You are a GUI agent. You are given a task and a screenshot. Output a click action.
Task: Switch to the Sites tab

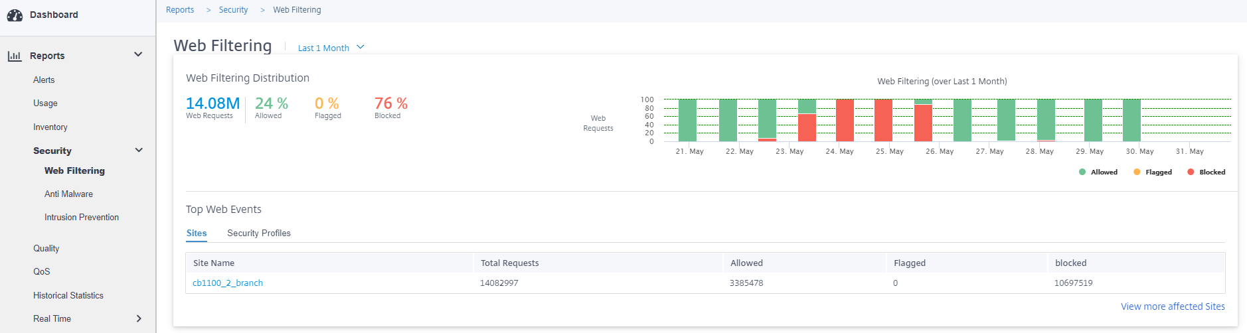point(197,233)
